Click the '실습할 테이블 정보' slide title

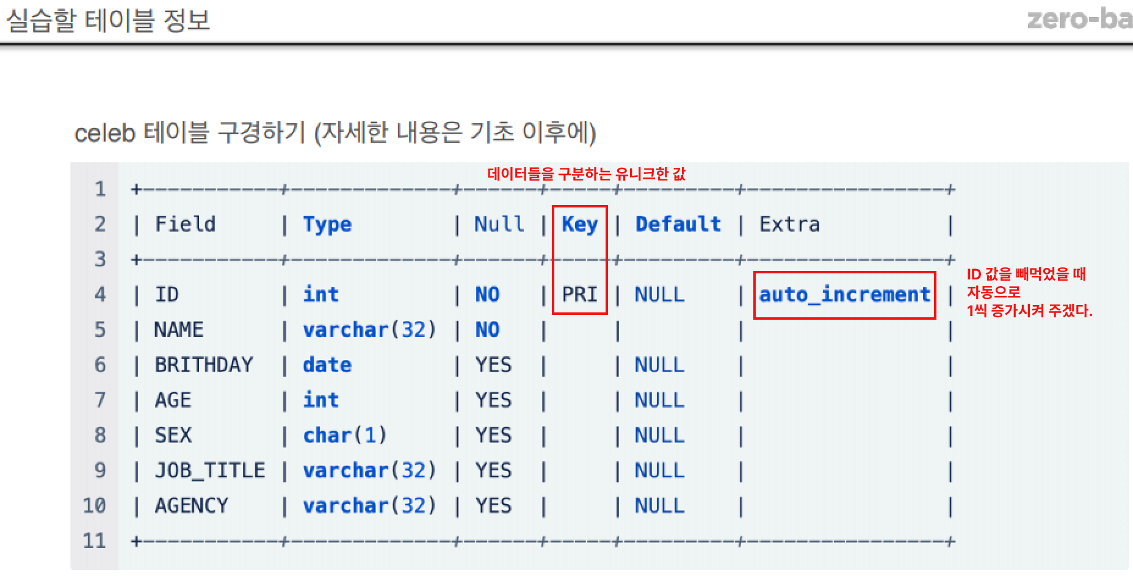pos(108,20)
